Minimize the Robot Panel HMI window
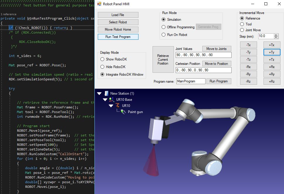The height and width of the screenshot is (194, 284). [x=253, y=4]
